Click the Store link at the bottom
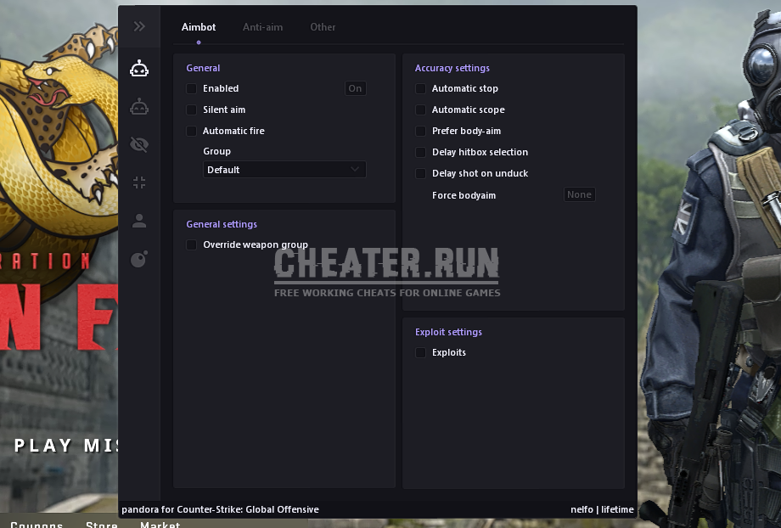Image resolution: width=781 pixels, height=528 pixels. pos(101,524)
